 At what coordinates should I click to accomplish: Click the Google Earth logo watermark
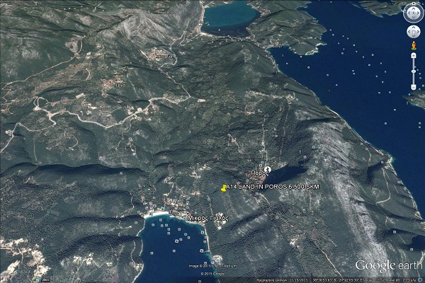click(x=385, y=265)
